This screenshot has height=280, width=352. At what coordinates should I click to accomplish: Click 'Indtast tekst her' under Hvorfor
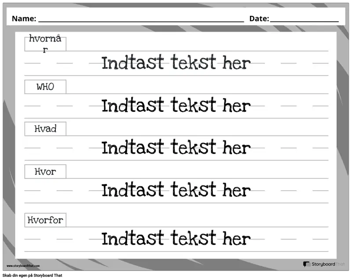pos(176,239)
